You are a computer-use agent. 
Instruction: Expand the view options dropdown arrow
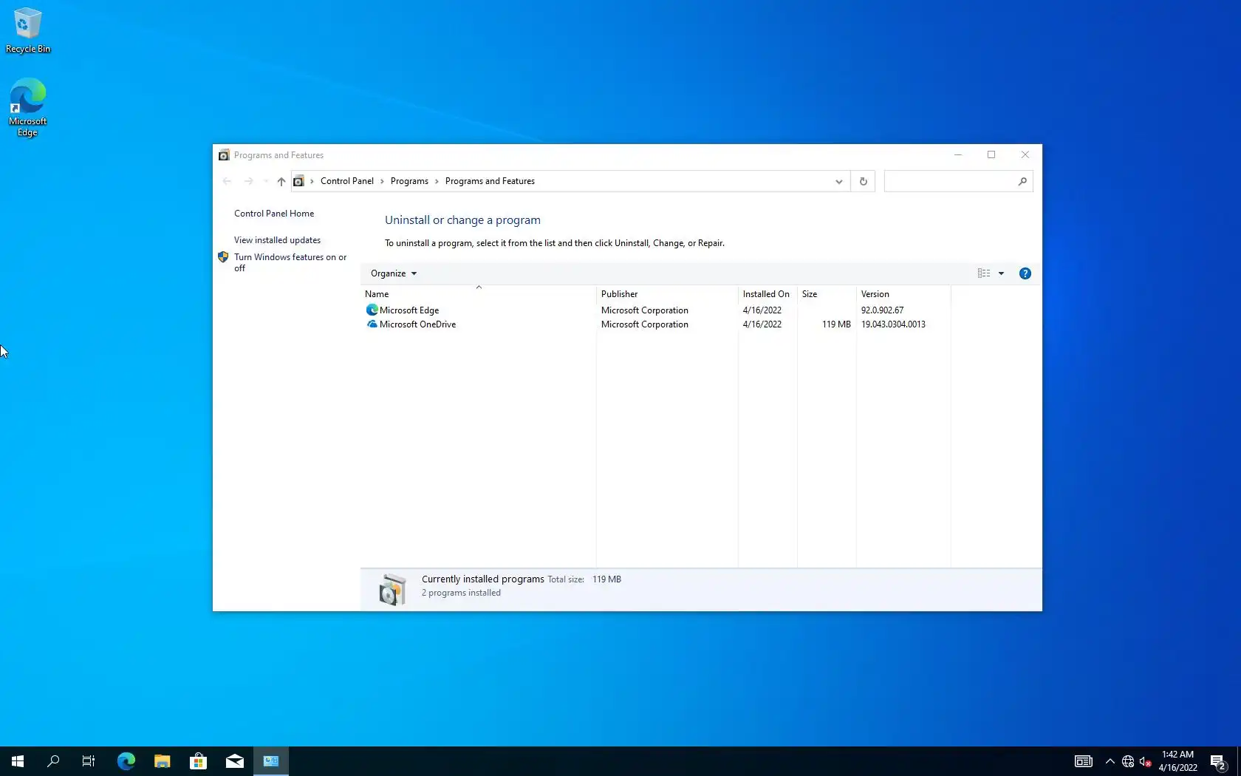point(1001,273)
